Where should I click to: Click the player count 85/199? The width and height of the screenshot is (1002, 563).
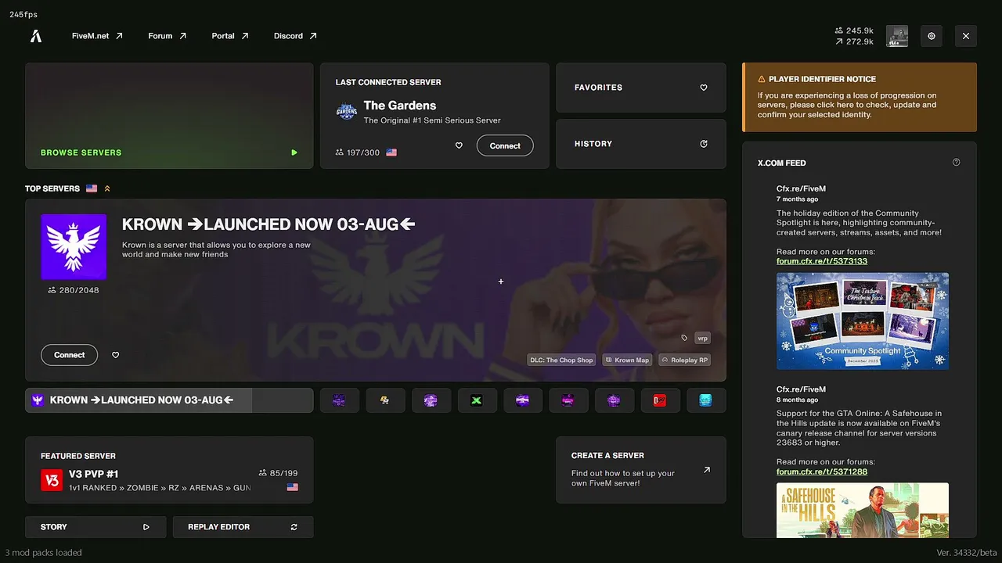(x=278, y=473)
